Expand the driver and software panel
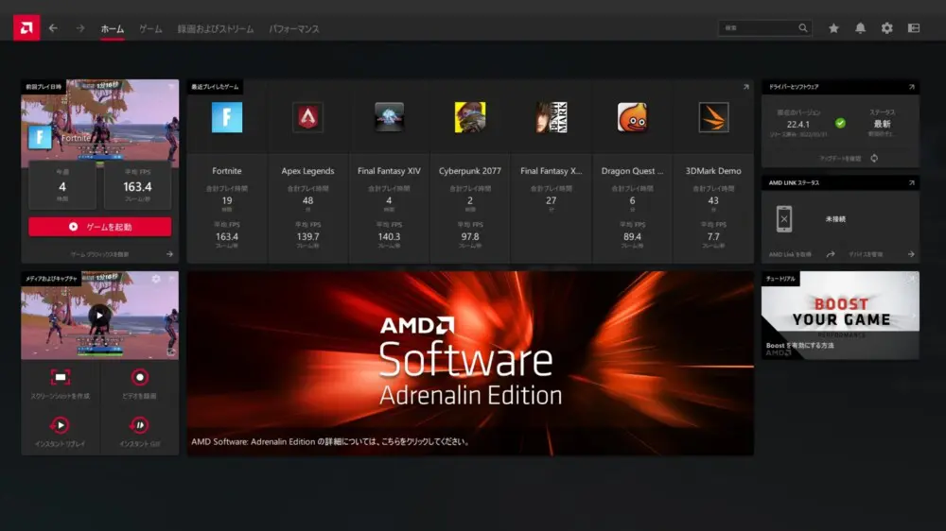 click(x=912, y=87)
